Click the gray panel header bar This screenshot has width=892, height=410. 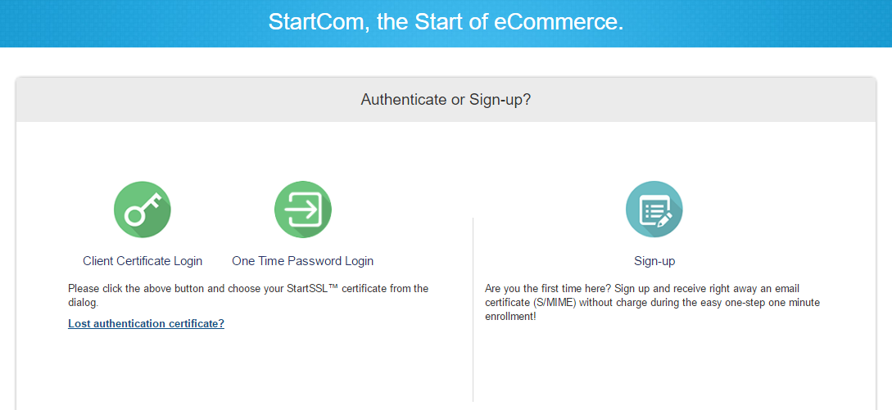pos(446,100)
